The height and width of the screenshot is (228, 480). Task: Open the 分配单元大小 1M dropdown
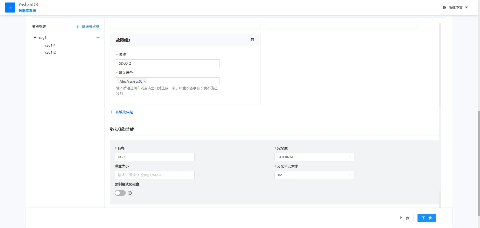tap(314, 175)
